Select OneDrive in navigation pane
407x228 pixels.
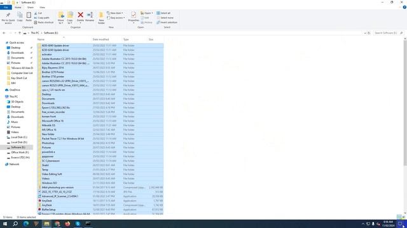click(x=15, y=90)
